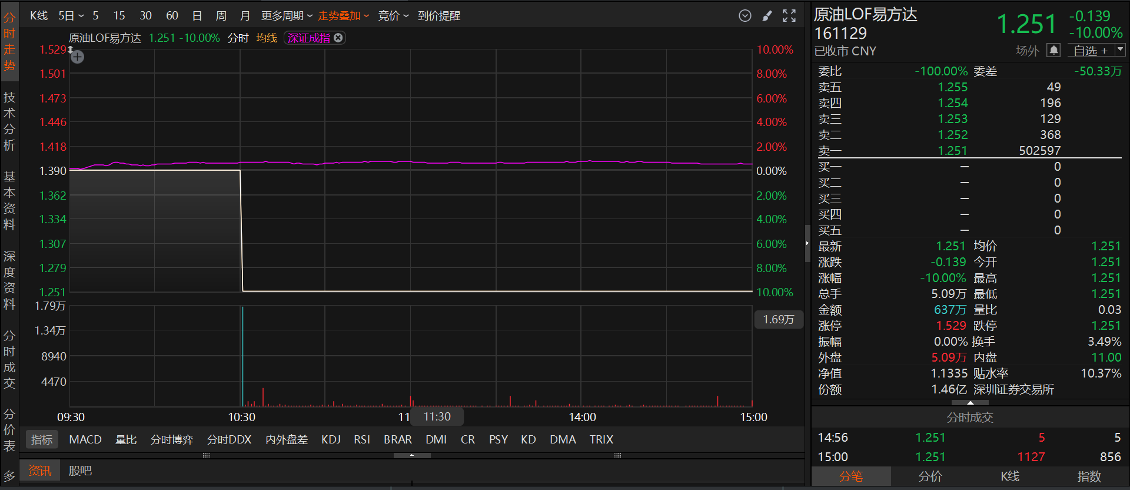Click the round plus icon on the chart

click(x=78, y=57)
